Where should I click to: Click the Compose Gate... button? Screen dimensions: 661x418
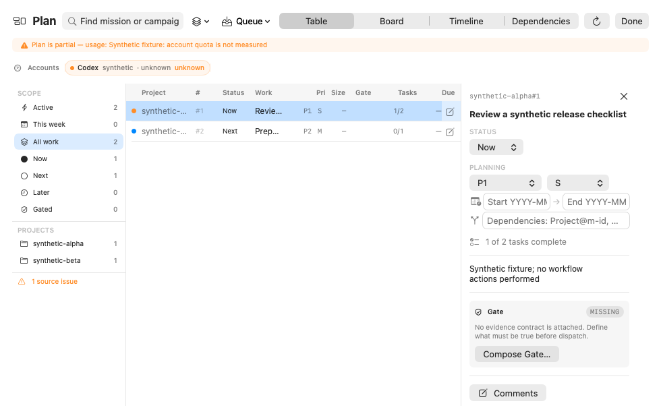pos(517,355)
